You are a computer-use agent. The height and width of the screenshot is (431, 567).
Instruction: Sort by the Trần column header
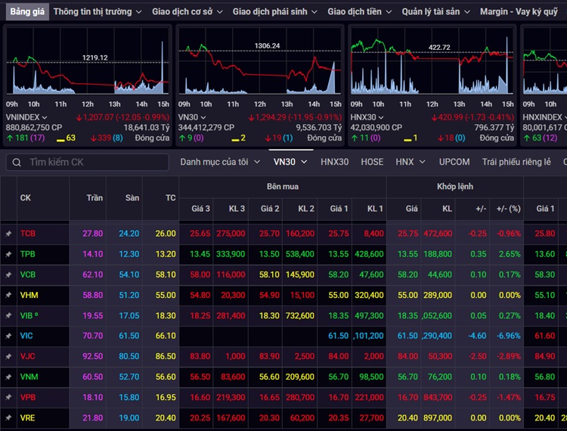pyautogui.click(x=94, y=198)
